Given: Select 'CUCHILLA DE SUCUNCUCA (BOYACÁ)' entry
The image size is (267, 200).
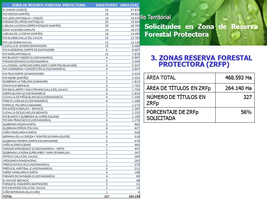Looking at the screenshot, I should point(25,112).
